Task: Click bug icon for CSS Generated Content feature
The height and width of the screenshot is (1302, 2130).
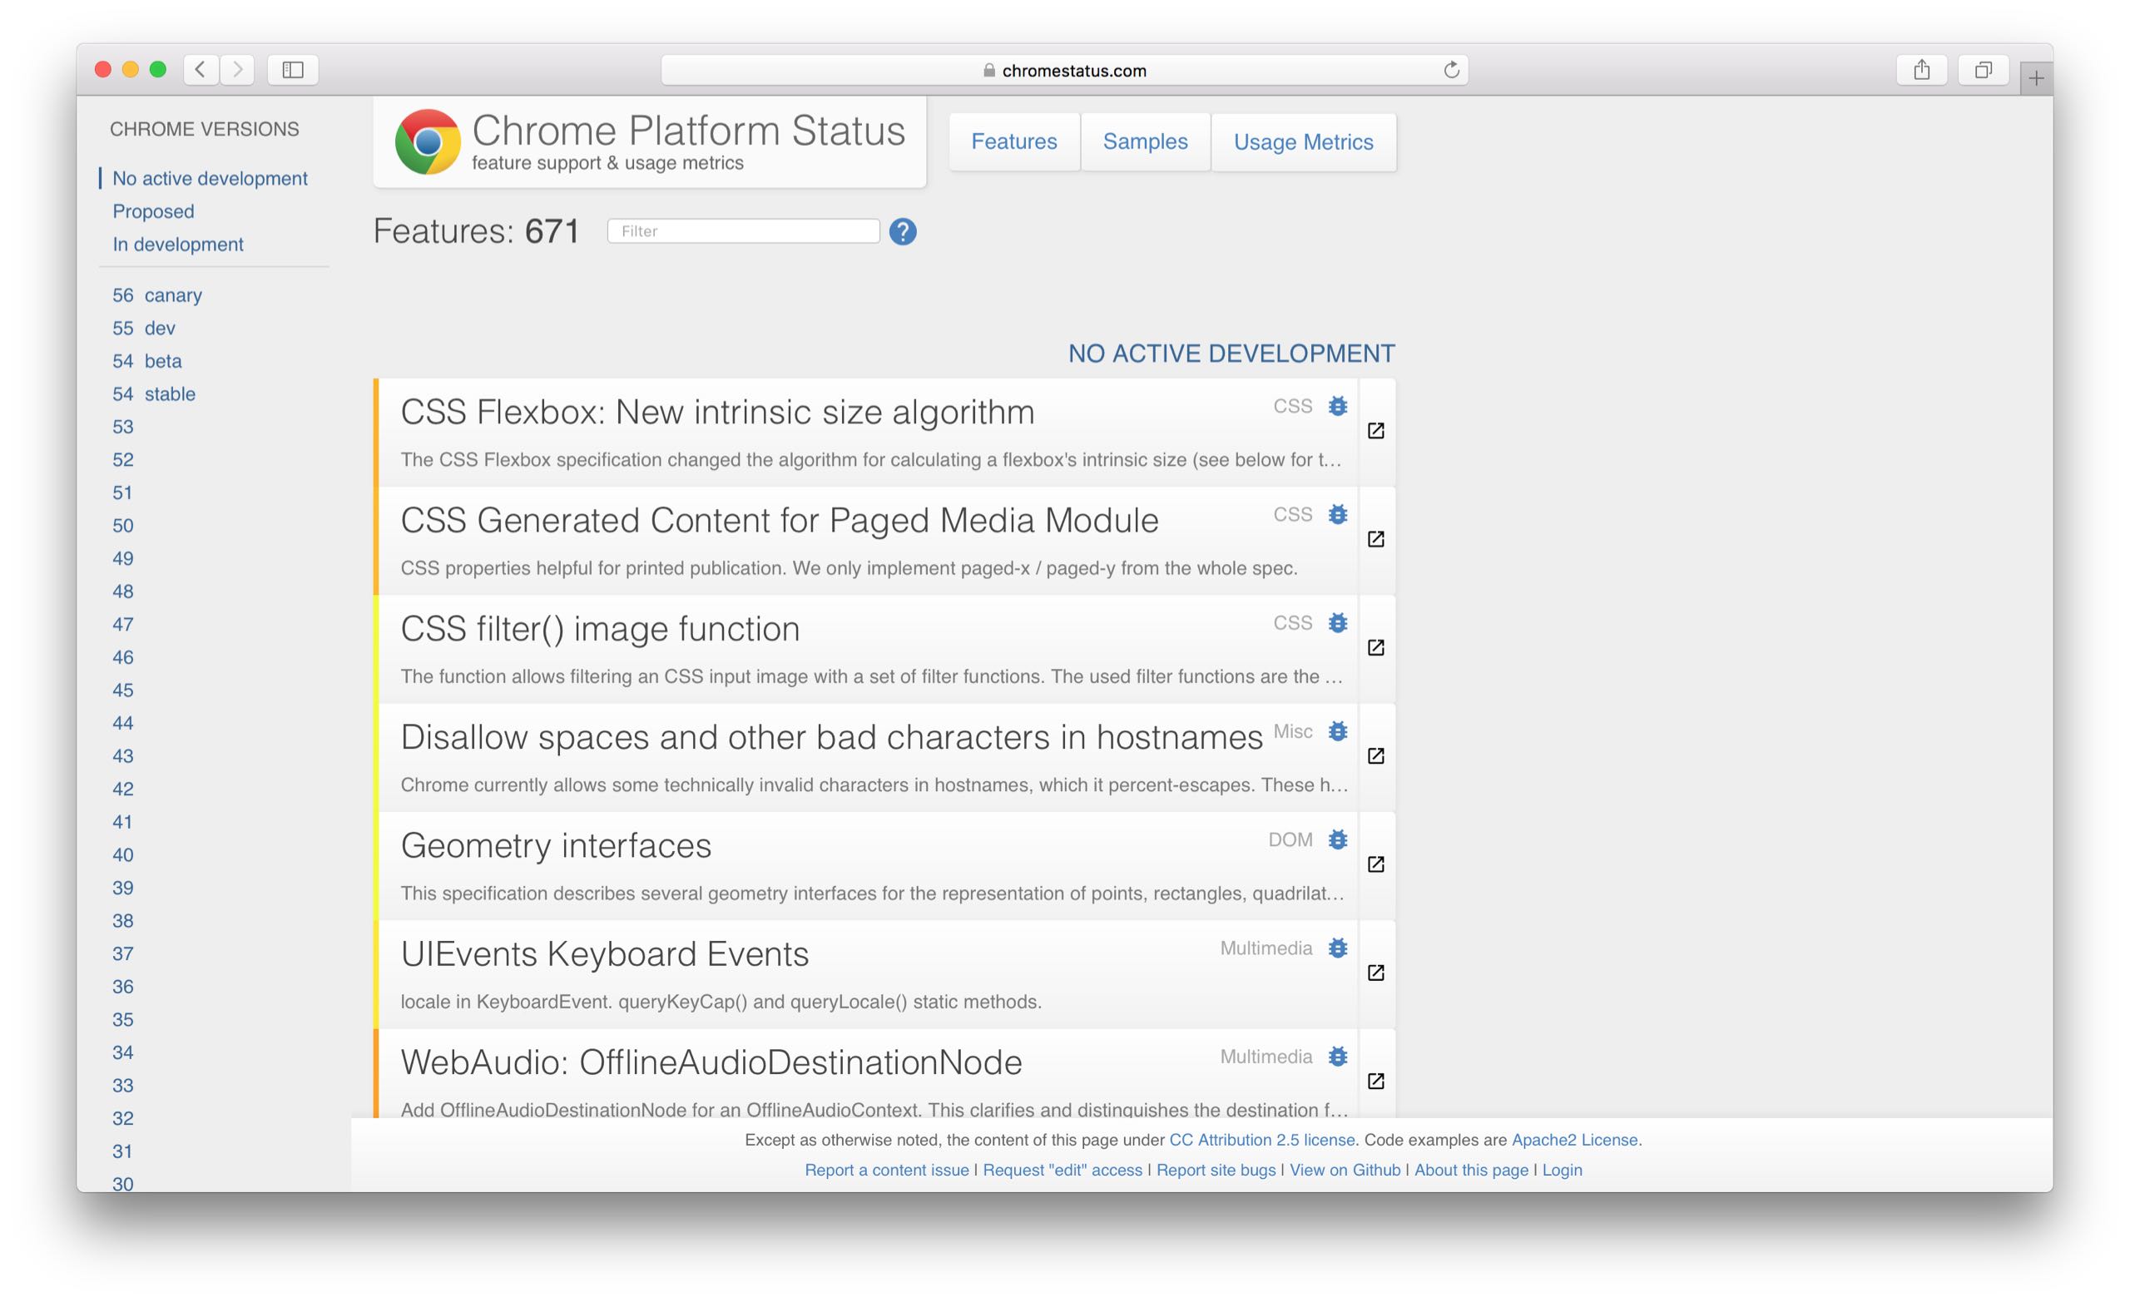Action: click(1337, 514)
